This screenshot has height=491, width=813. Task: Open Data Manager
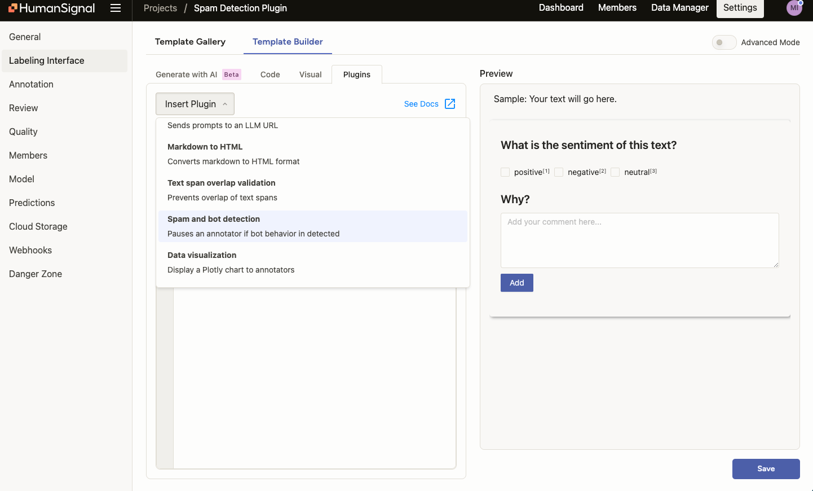[x=680, y=8]
